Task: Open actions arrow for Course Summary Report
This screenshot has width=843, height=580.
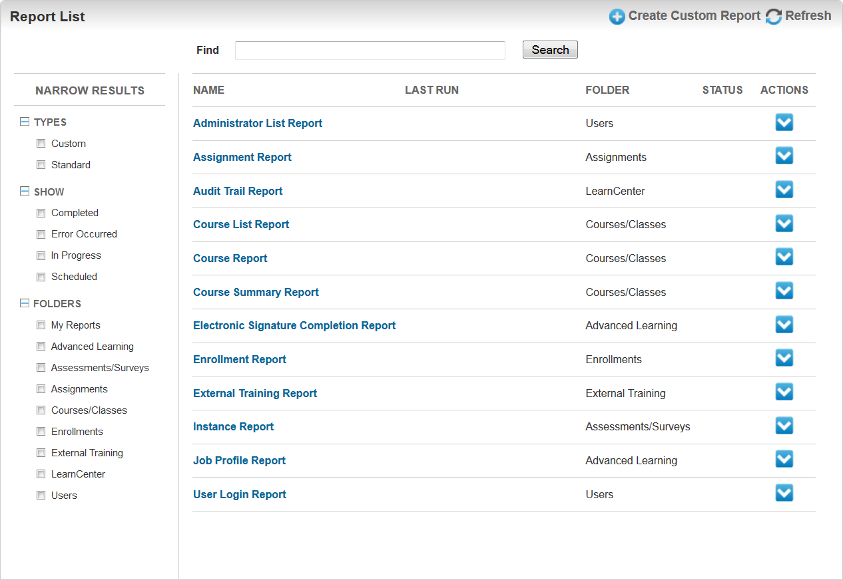Action: 784,291
